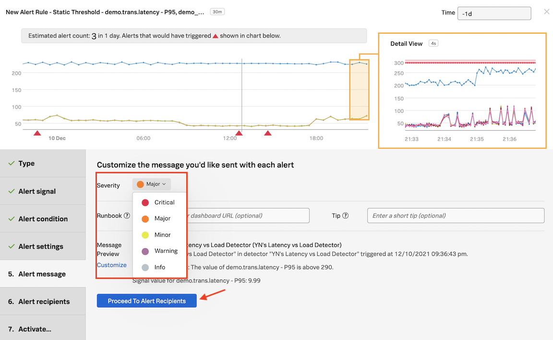Click the Tip help question mark icon
The width and height of the screenshot is (553, 340).
345,216
